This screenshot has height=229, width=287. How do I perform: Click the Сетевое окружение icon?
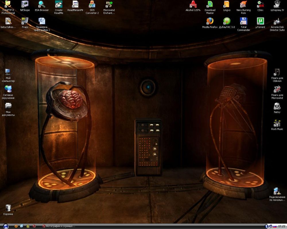(x=8, y=92)
